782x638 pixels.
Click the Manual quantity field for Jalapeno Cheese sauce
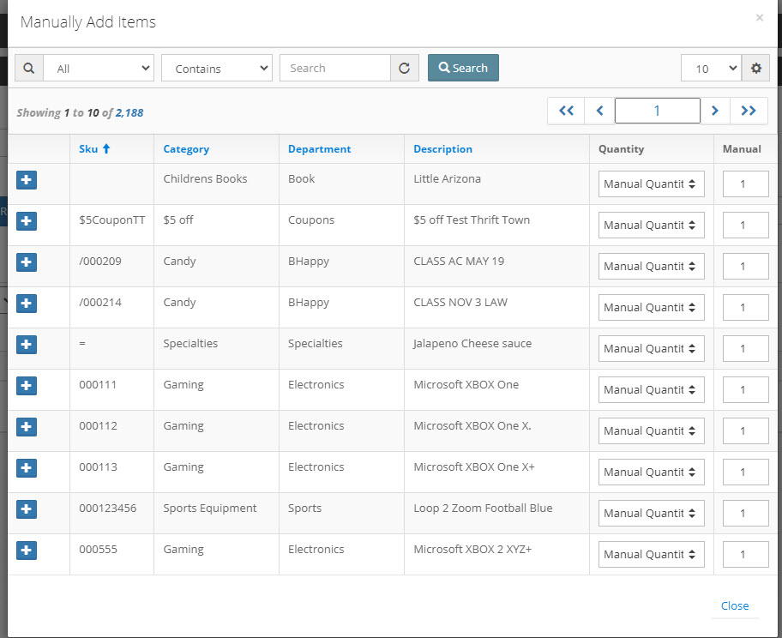click(746, 349)
